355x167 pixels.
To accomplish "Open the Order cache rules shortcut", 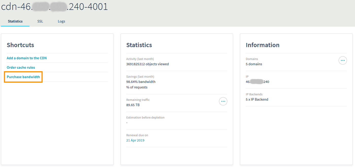I will 21,67.
